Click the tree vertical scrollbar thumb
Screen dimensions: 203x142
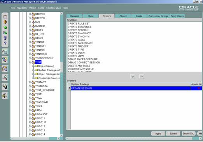coord(61,67)
